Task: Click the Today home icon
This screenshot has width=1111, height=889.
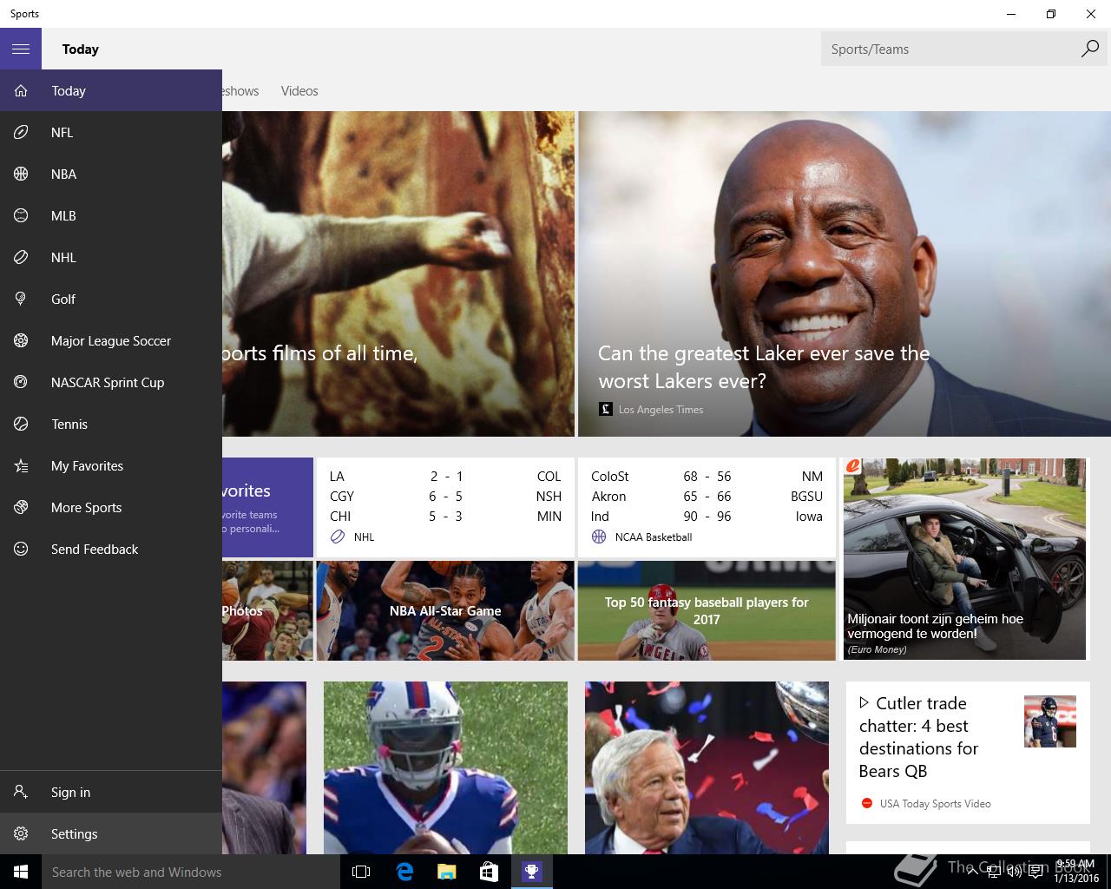Action: coord(21,90)
